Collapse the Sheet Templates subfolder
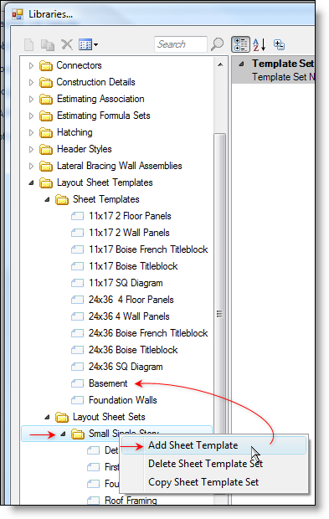Viewport: 329px width, 519px height. [x=48, y=199]
